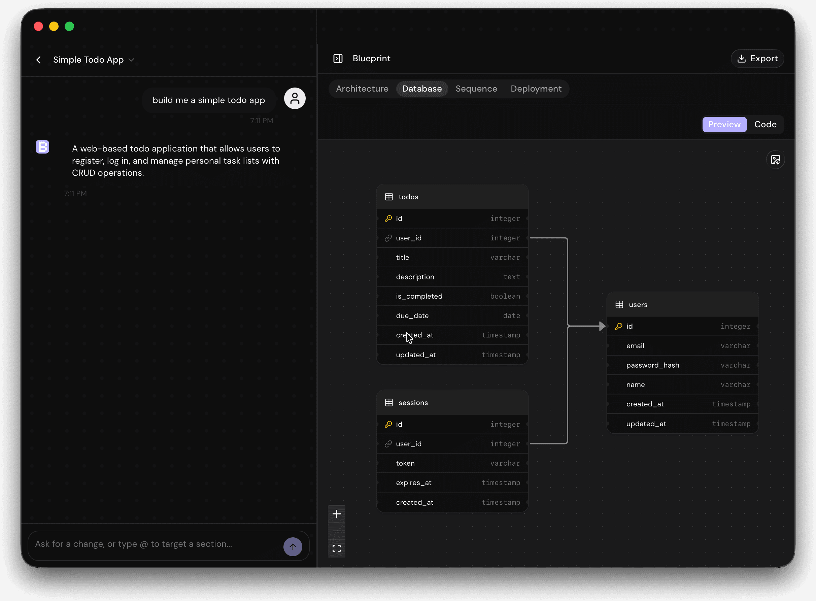Go back using the left chevron arrow
This screenshot has height=601, width=816.
point(39,60)
